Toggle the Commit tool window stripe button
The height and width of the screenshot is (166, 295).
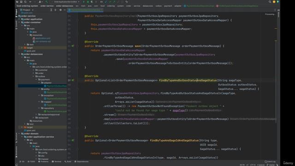tap(17, 25)
